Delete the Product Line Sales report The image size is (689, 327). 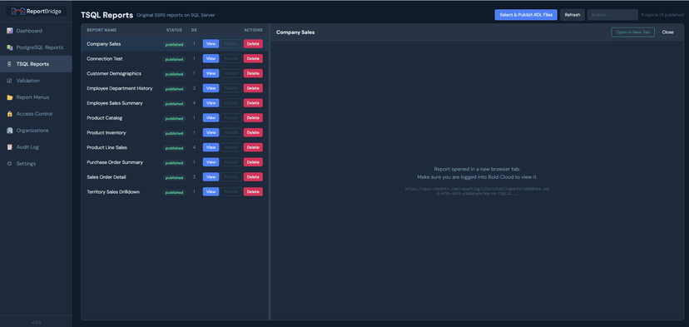tap(253, 147)
